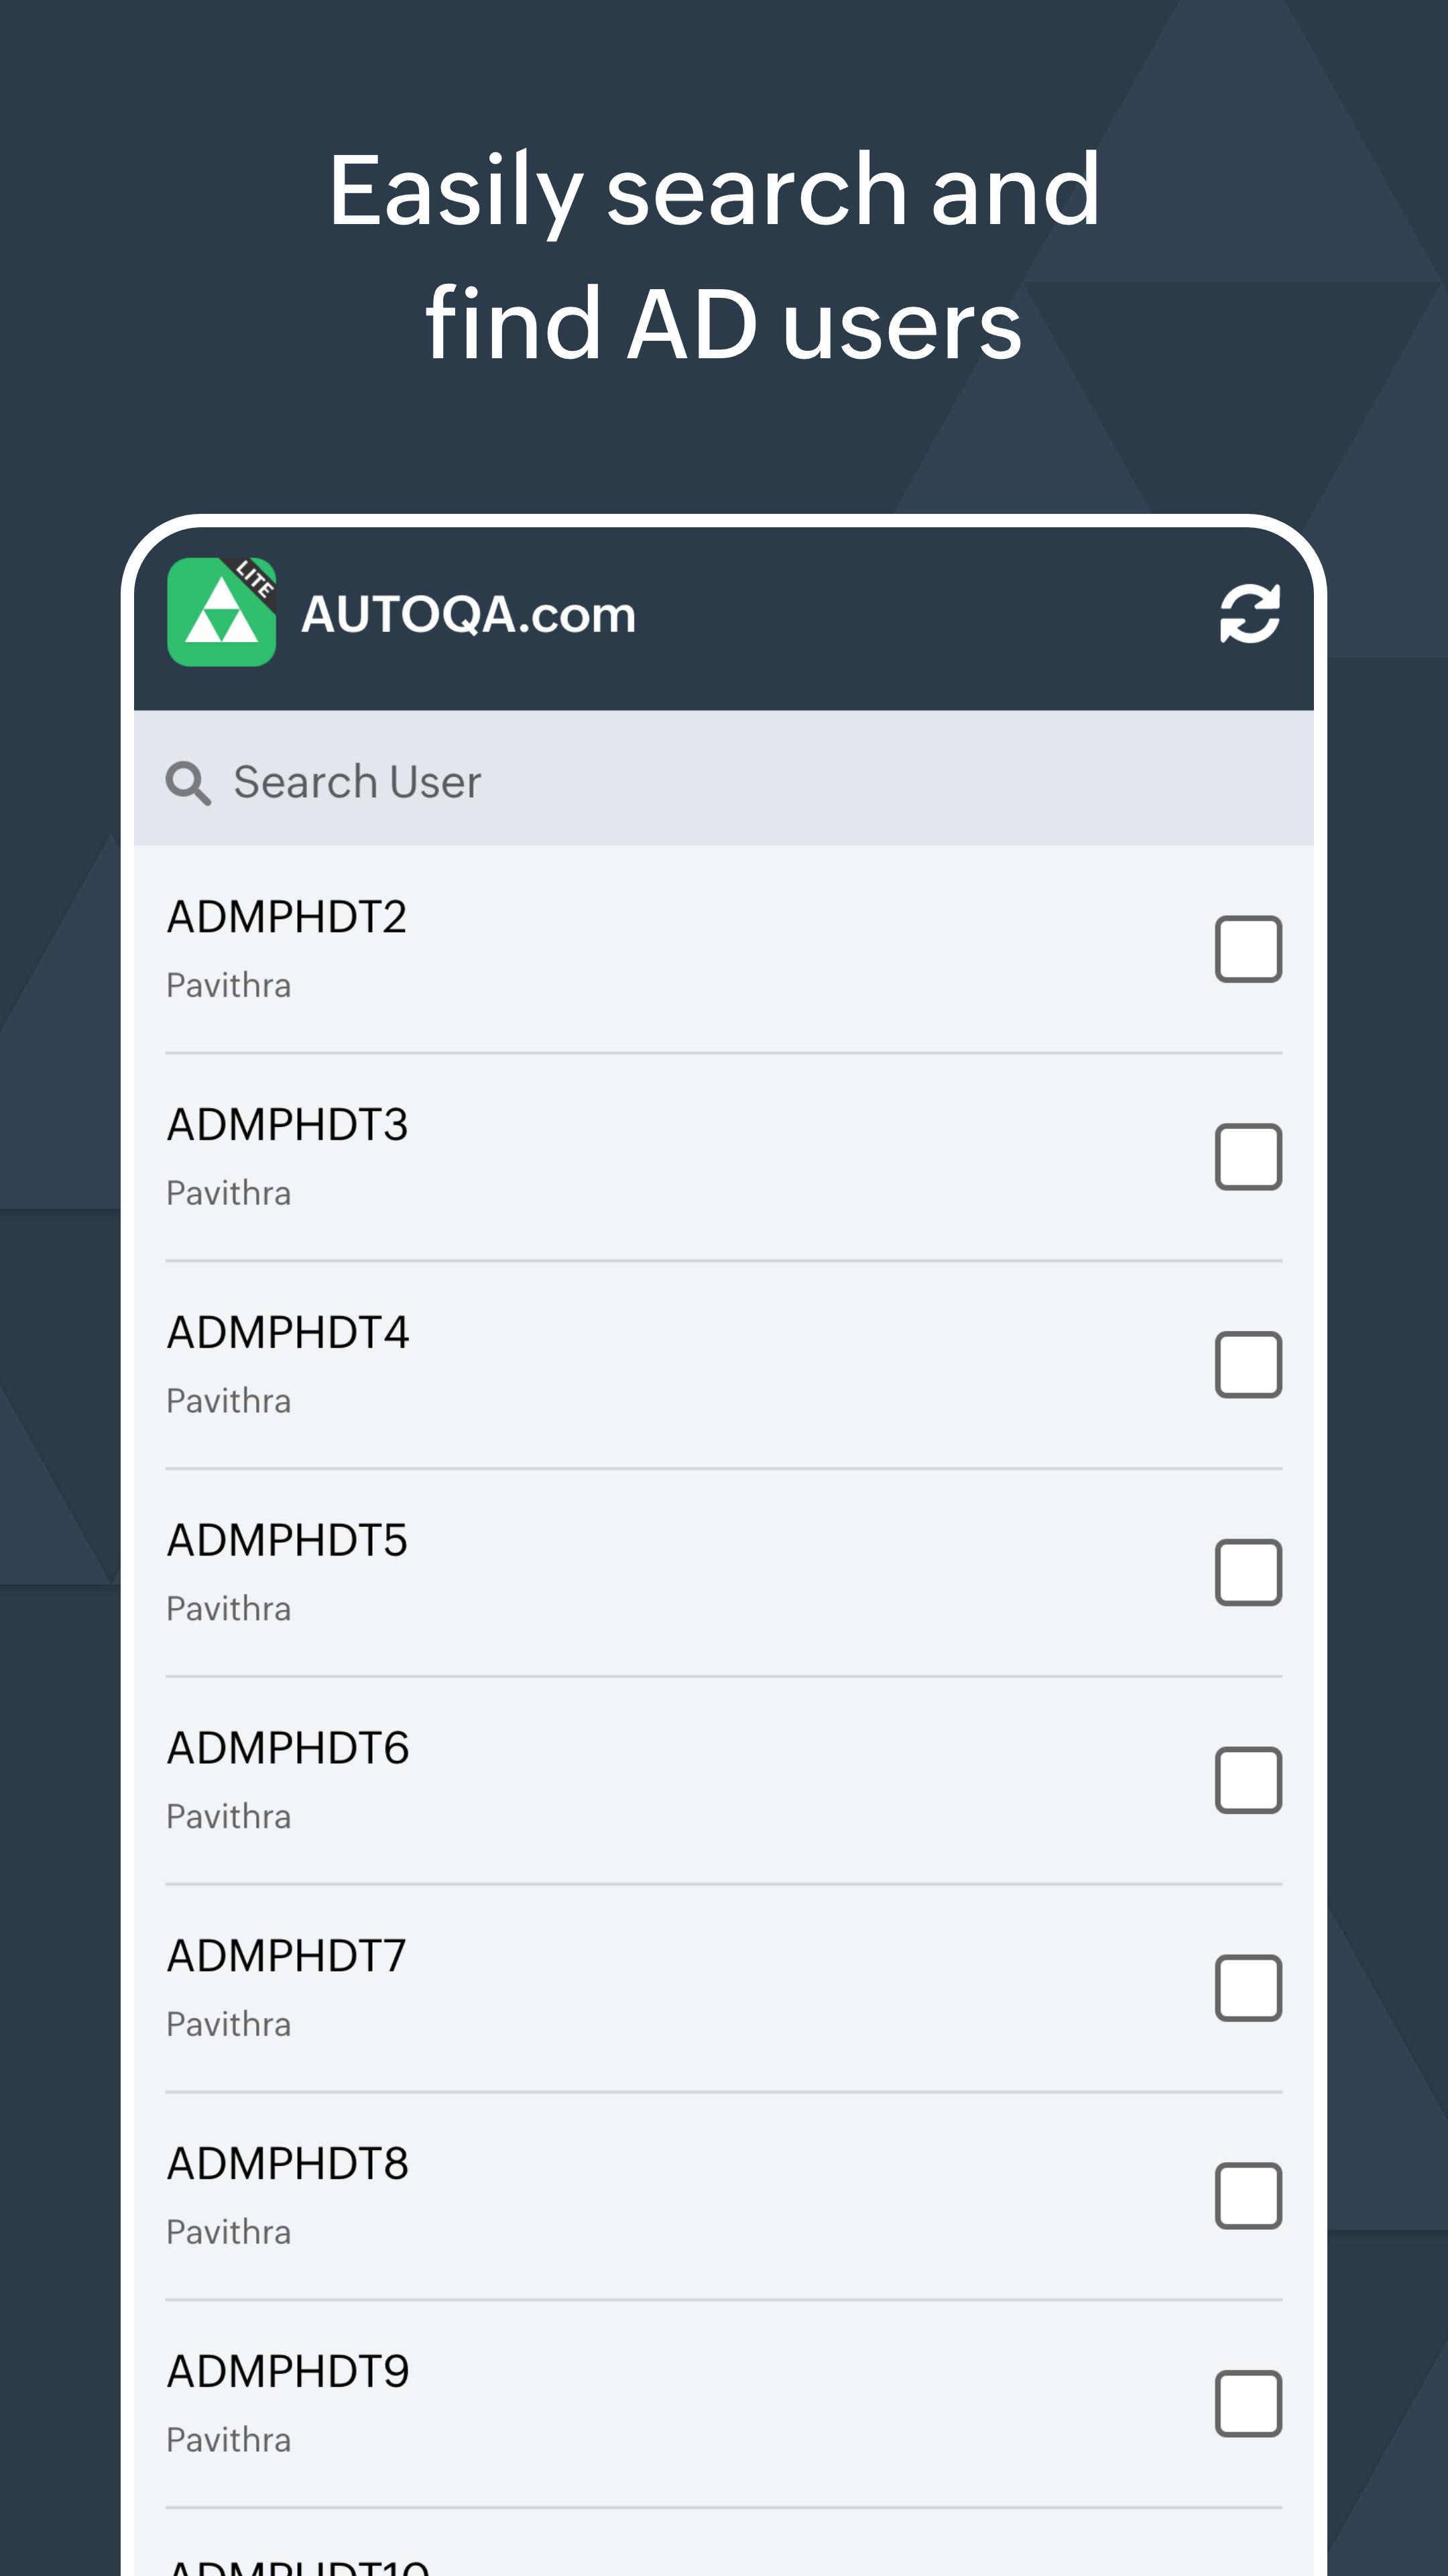Check the box beside ADMPHDT8
Viewport: 1448px width, 2576px height.
click(x=1248, y=2196)
